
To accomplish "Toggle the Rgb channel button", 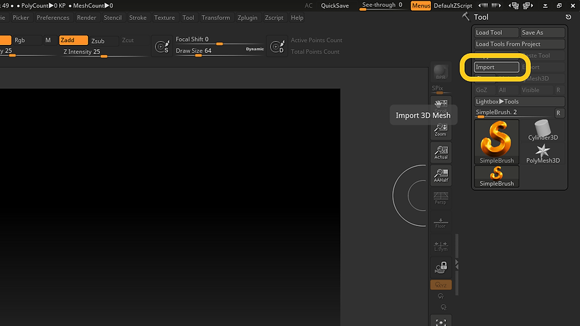I will [x=27, y=40].
